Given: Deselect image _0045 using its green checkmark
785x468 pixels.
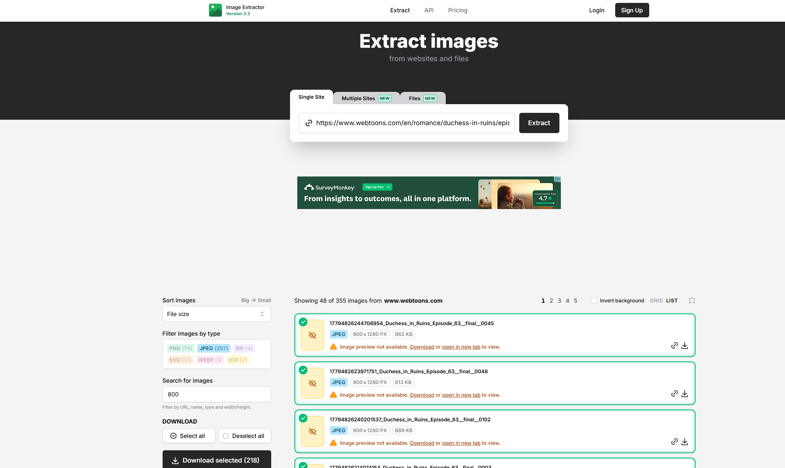Looking at the screenshot, I should (303, 322).
